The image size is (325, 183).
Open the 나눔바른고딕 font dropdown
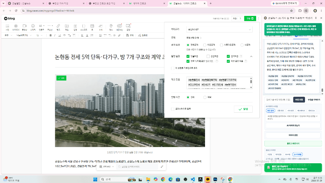click(24, 35)
